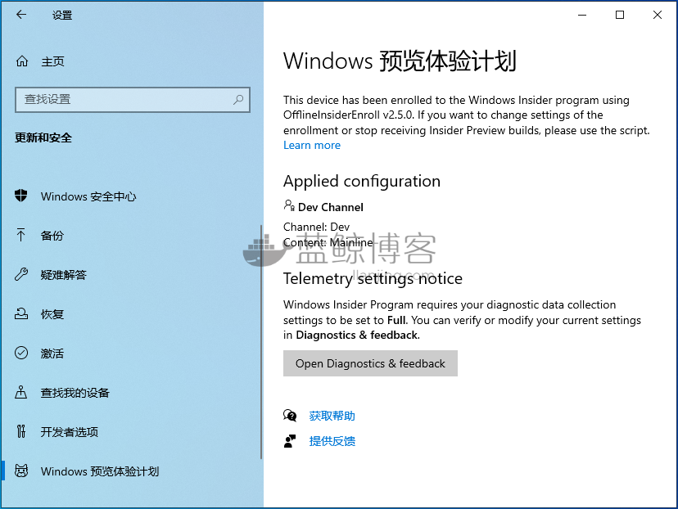The width and height of the screenshot is (678, 509).
Task: Click the 备份 upload arrow icon
Action: tap(20, 235)
